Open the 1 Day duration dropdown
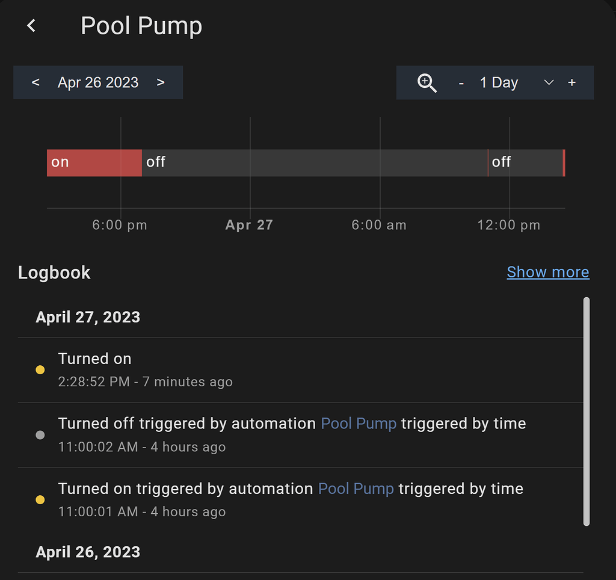The image size is (616, 580). pyautogui.click(x=499, y=82)
